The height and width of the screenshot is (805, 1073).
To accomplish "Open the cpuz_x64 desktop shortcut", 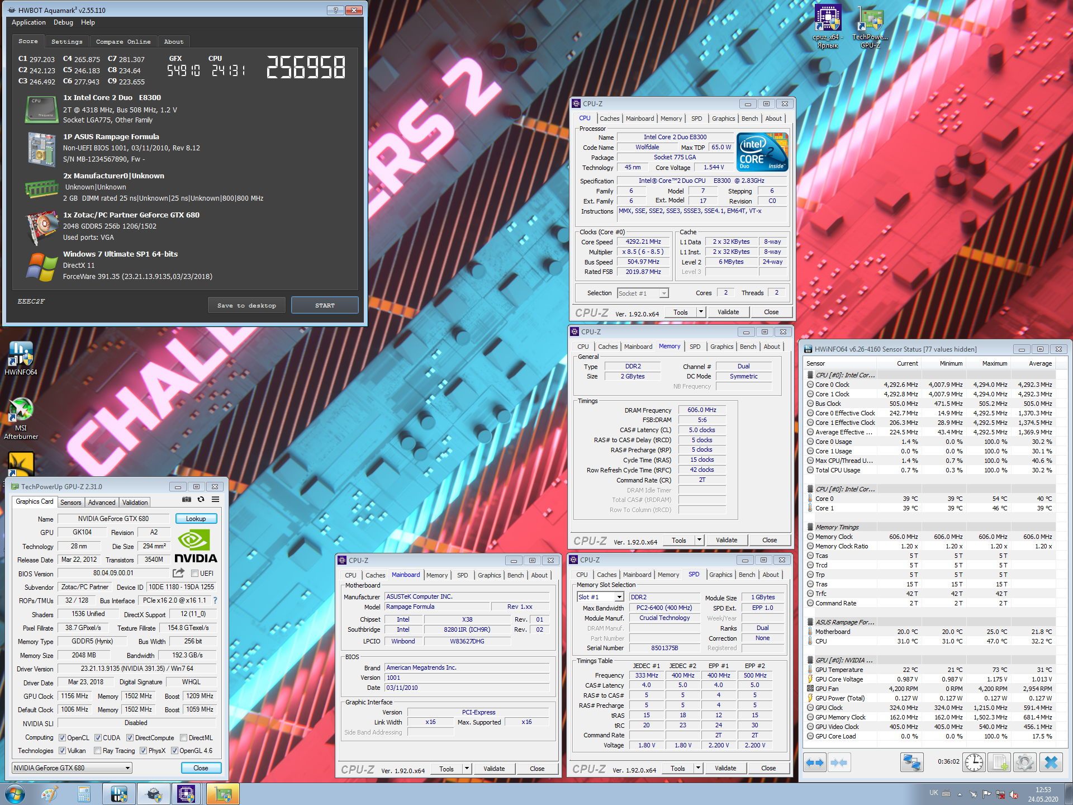I will tap(828, 27).
